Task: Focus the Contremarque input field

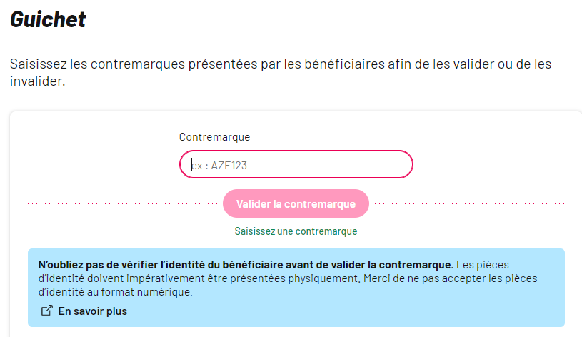Action: pyautogui.click(x=296, y=164)
